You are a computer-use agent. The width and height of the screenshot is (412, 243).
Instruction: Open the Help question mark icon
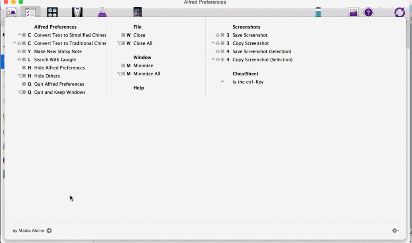[369, 12]
